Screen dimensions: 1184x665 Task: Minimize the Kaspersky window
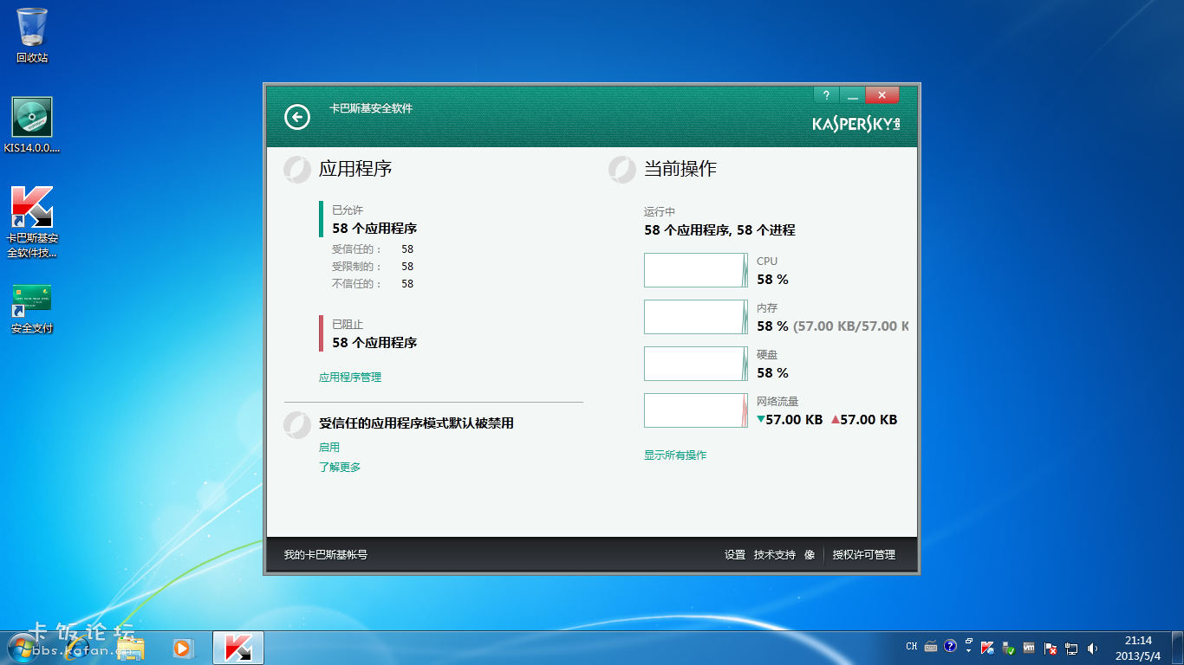coord(852,94)
